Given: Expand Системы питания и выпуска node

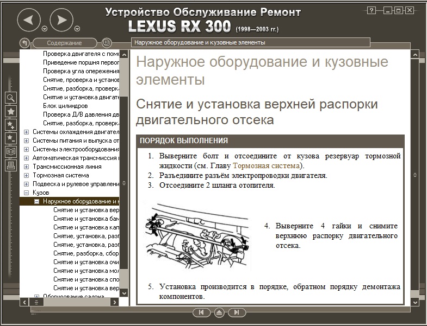Looking at the screenshot, I should pos(27,140).
